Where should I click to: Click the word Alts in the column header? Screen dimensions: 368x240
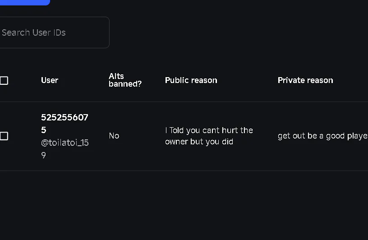(x=116, y=76)
